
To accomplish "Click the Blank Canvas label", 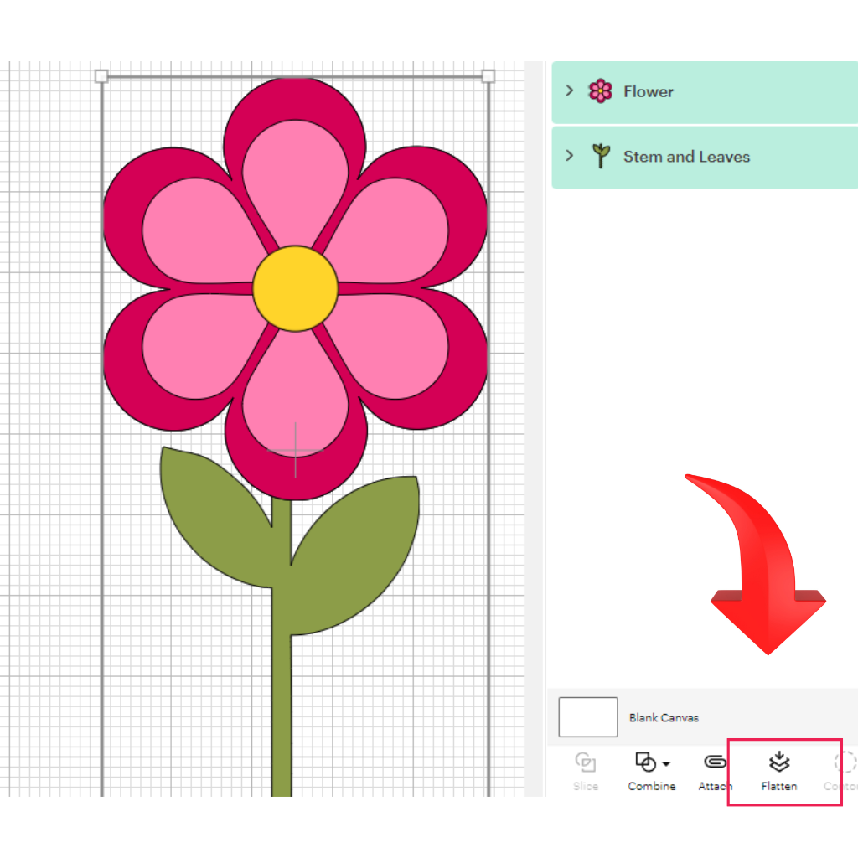I will click(x=664, y=718).
